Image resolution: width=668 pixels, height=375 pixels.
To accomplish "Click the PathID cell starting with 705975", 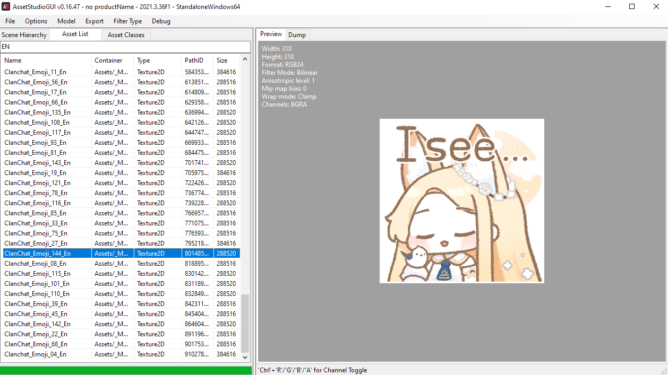I will coord(198,173).
